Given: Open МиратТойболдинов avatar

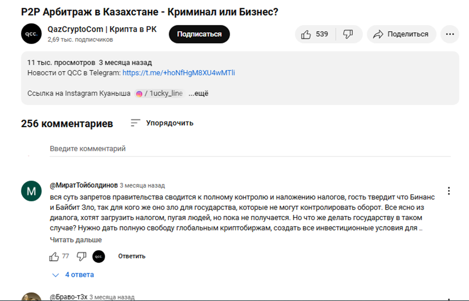Looking at the screenshot, I should coord(31,191).
